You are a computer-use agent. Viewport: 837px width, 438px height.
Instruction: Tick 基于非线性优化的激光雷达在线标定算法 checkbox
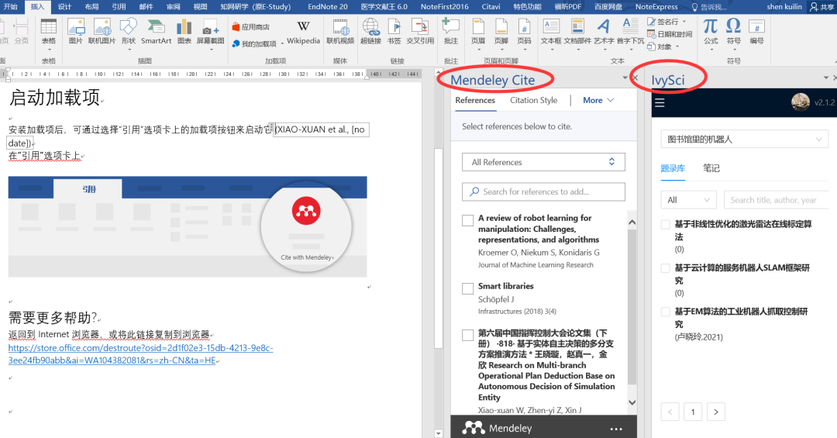[x=666, y=224]
